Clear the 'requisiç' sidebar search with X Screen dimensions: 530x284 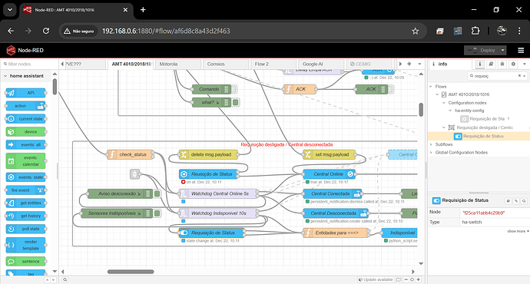click(x=519, y=76)
